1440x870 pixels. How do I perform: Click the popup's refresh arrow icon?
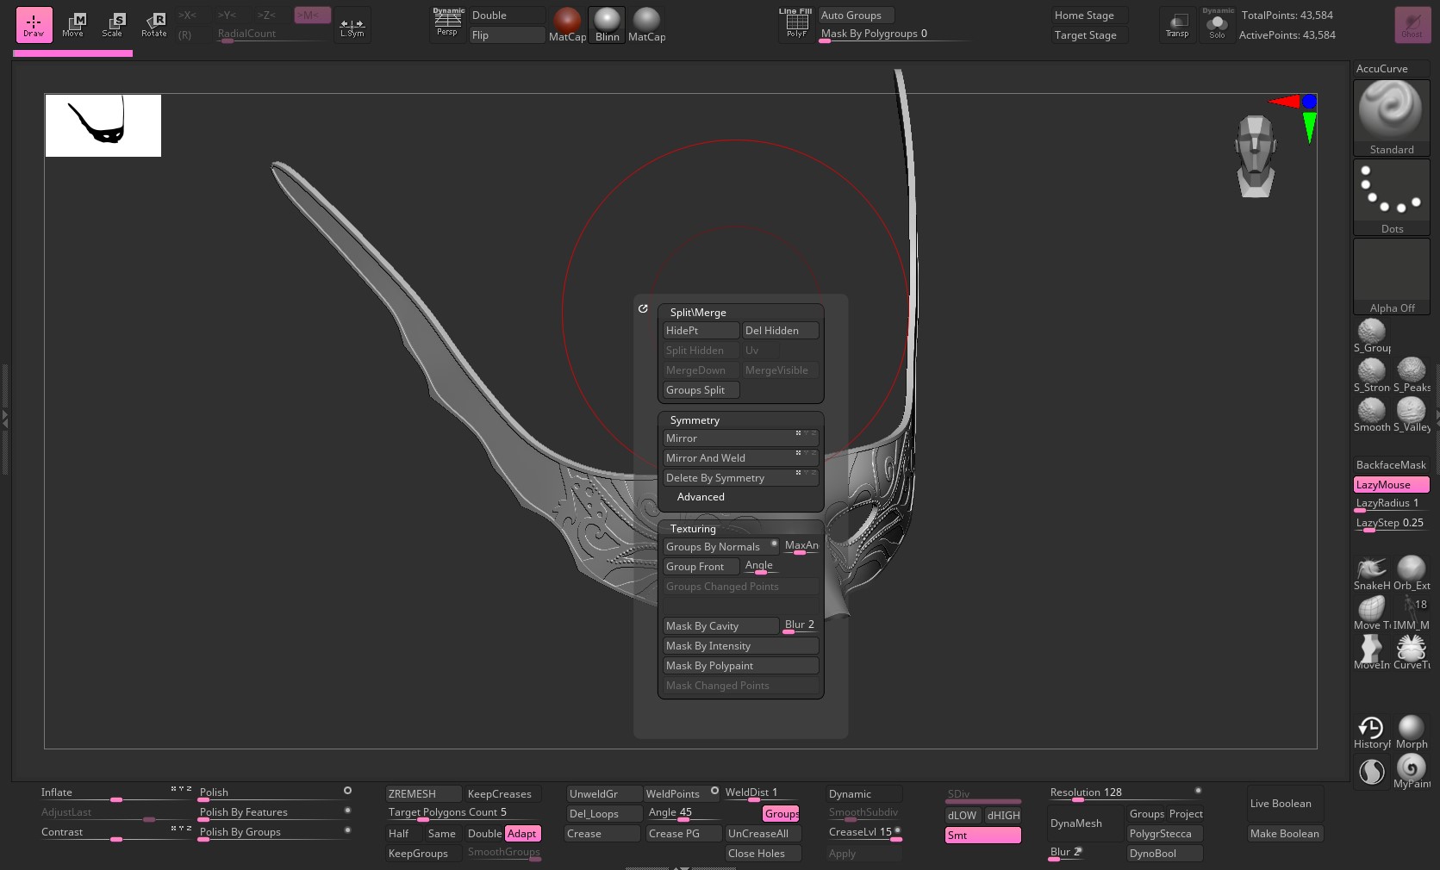click(x=643, y=308)
